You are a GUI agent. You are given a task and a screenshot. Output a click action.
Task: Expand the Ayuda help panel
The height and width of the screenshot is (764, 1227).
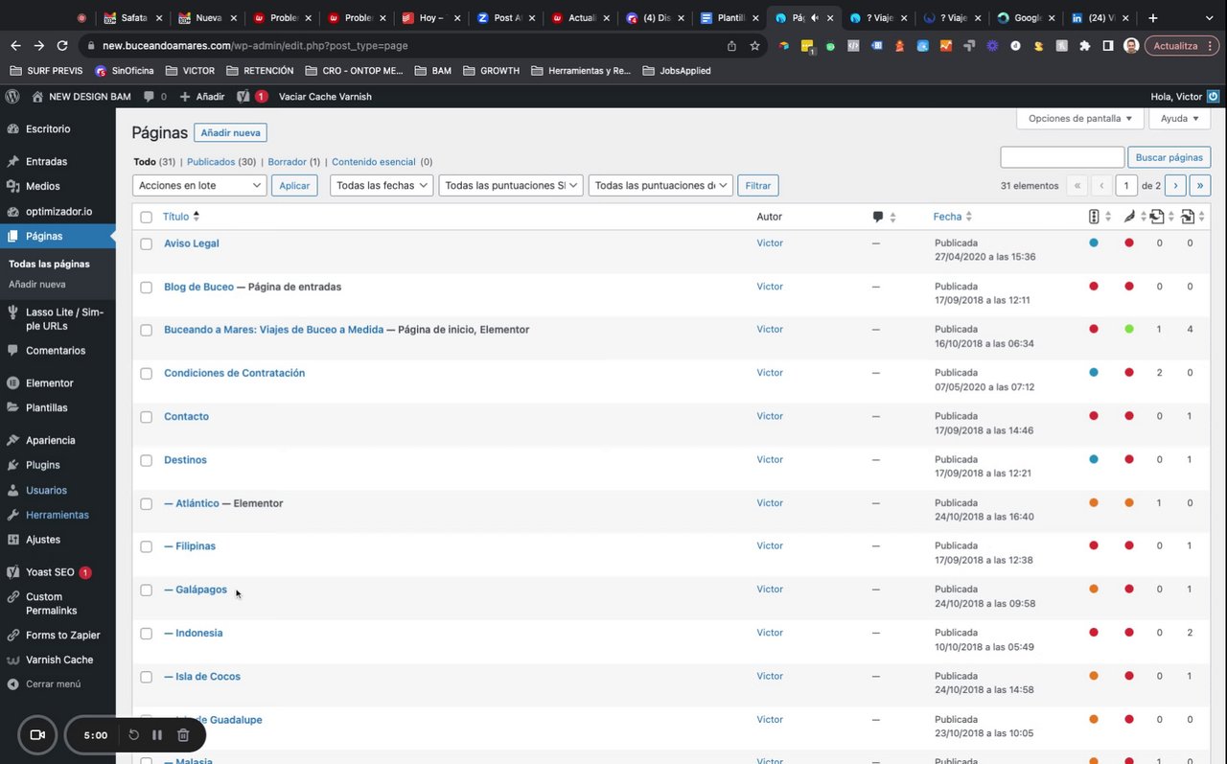coord(1179,119)
